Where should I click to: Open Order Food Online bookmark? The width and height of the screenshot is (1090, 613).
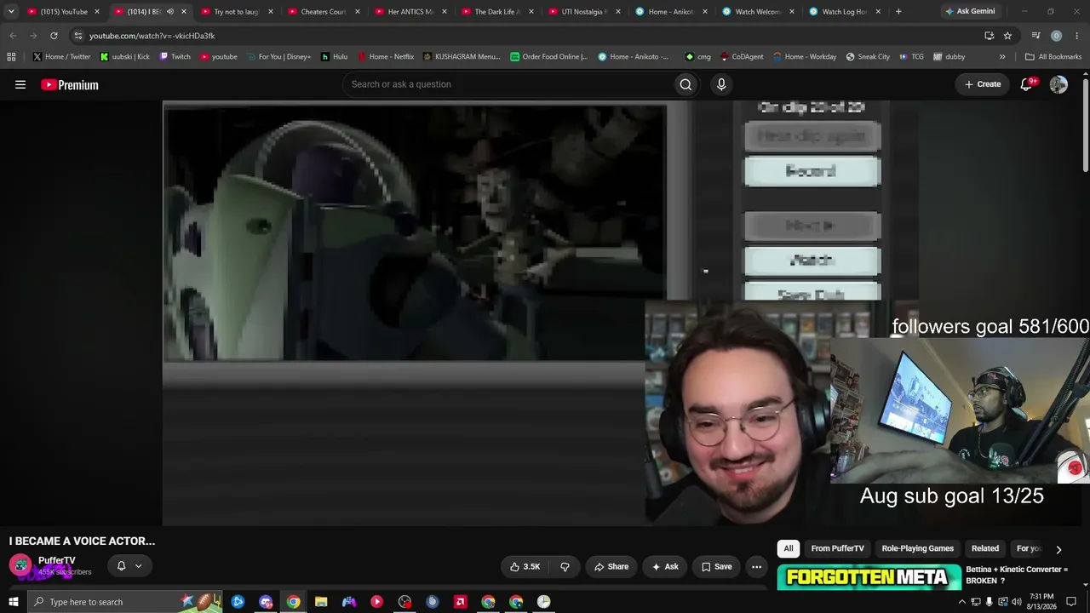(549, 57)
